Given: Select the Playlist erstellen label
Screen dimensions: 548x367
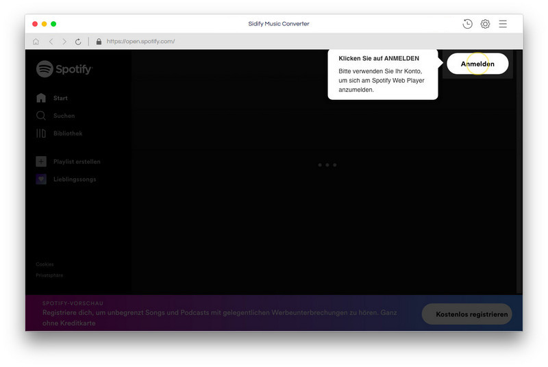Looking at the screenshot, I should point(77,162).
